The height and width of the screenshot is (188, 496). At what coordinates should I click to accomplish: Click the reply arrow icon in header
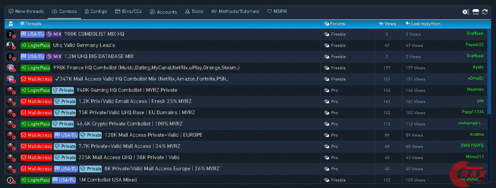407,24
